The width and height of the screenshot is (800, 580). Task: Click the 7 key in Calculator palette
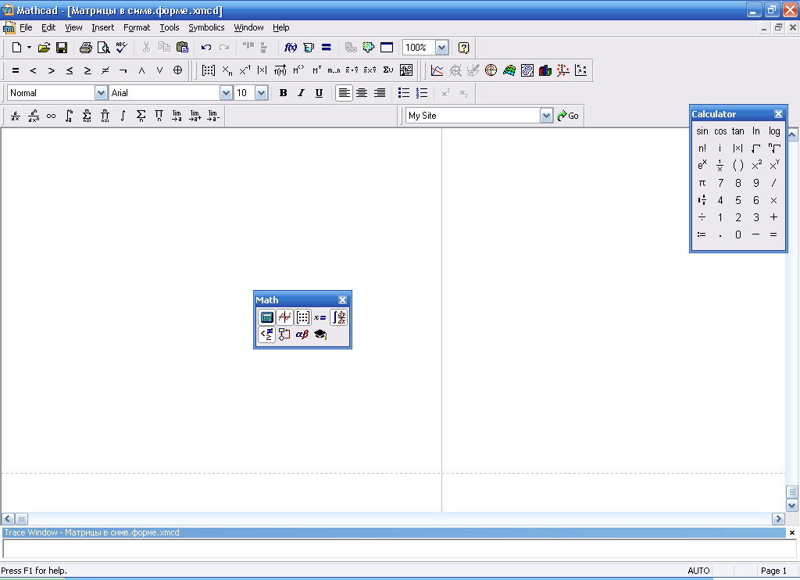click(x=720, y=183)
